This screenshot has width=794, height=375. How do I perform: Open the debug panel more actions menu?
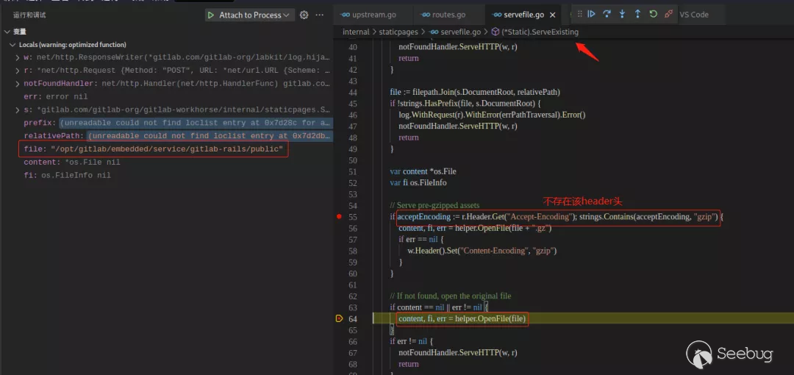tap(321, 15)
